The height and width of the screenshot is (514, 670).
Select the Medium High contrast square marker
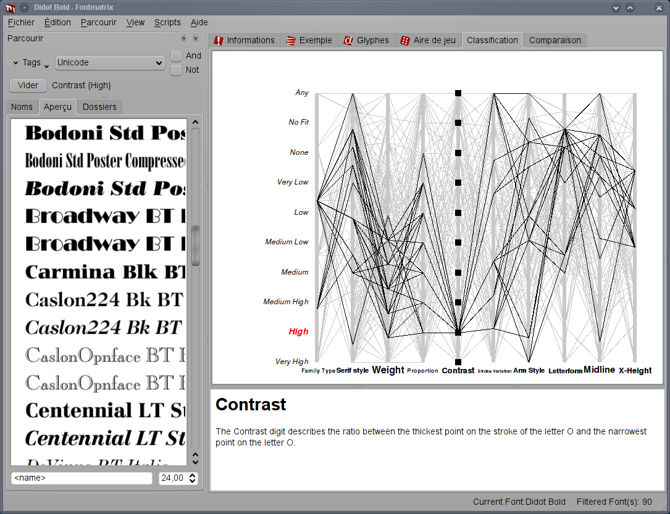pyautogui.click(x=458, y=302)
